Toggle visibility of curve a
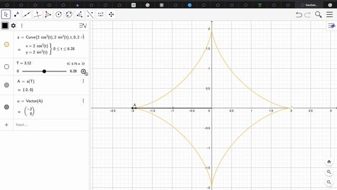 pyautogui.click(x=7, y=44)
